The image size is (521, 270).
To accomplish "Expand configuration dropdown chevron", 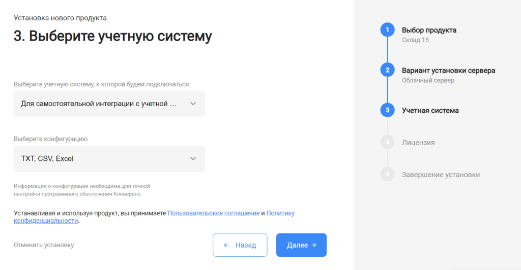I will (193, 159).
